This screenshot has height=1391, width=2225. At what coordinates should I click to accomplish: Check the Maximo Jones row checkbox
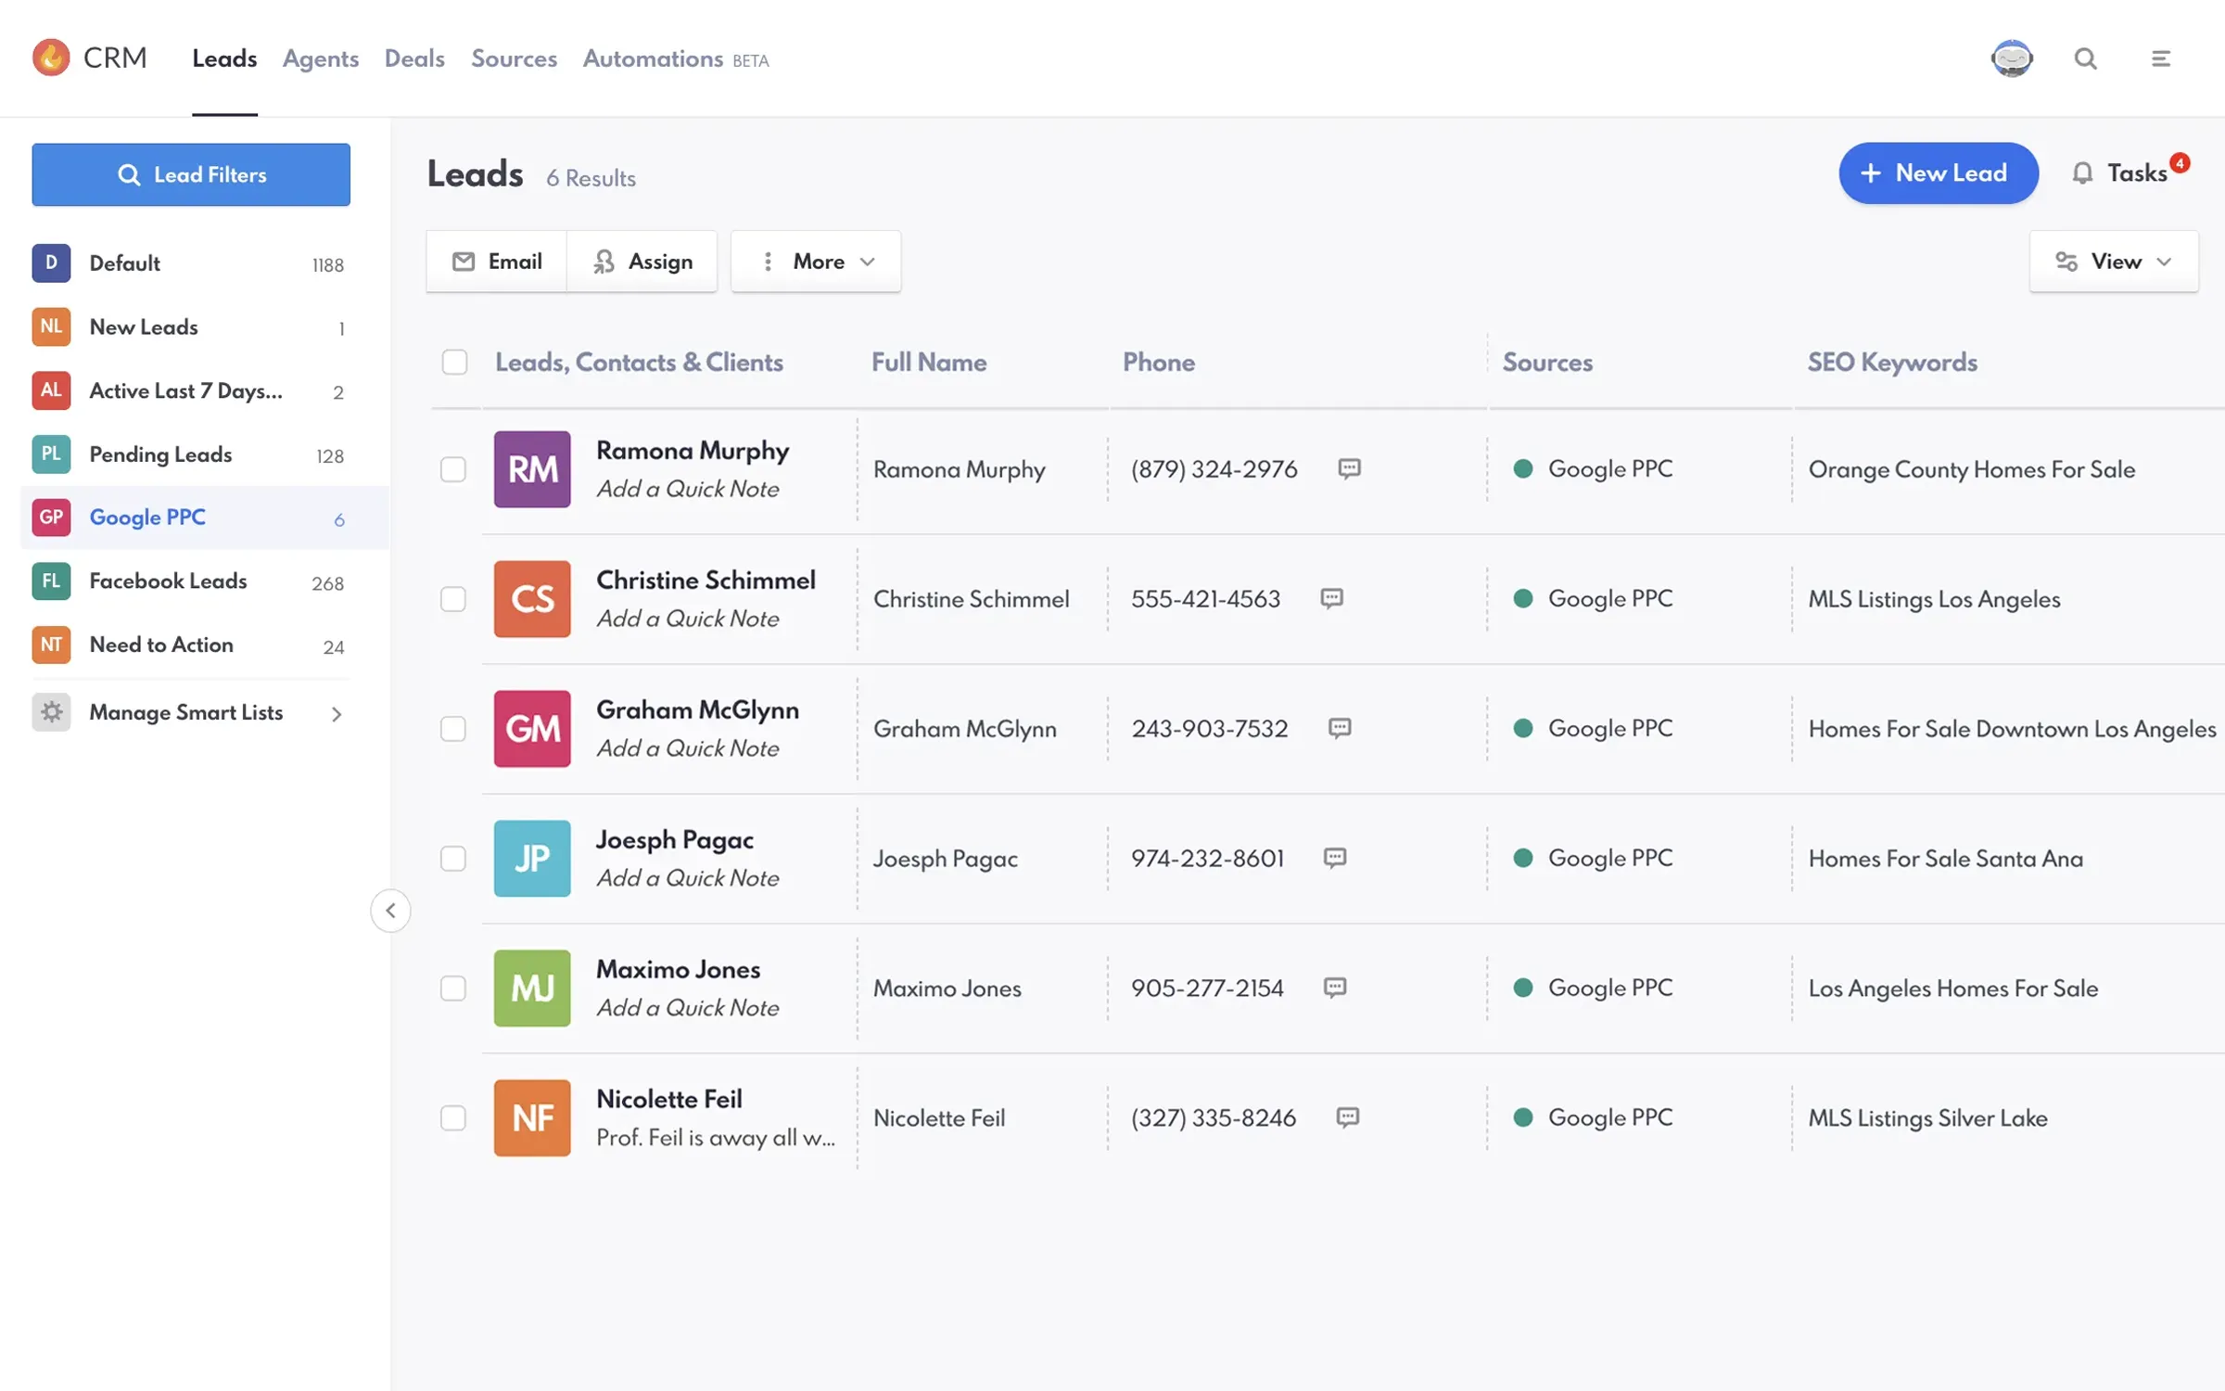(453, 989)
